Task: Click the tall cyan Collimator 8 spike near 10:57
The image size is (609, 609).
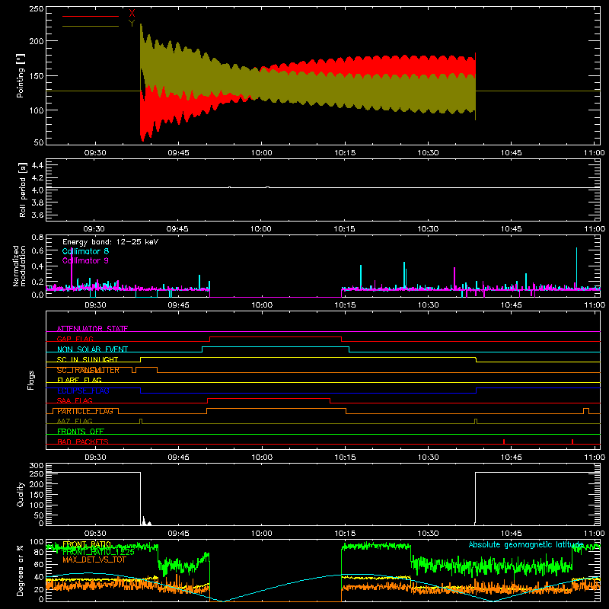Action: (x=576, y=268)
